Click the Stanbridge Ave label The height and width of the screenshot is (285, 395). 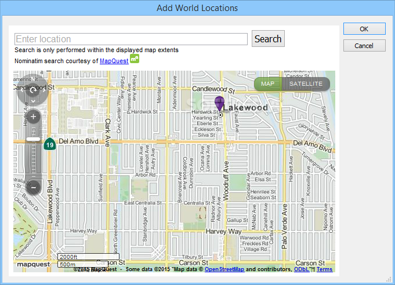145,225
